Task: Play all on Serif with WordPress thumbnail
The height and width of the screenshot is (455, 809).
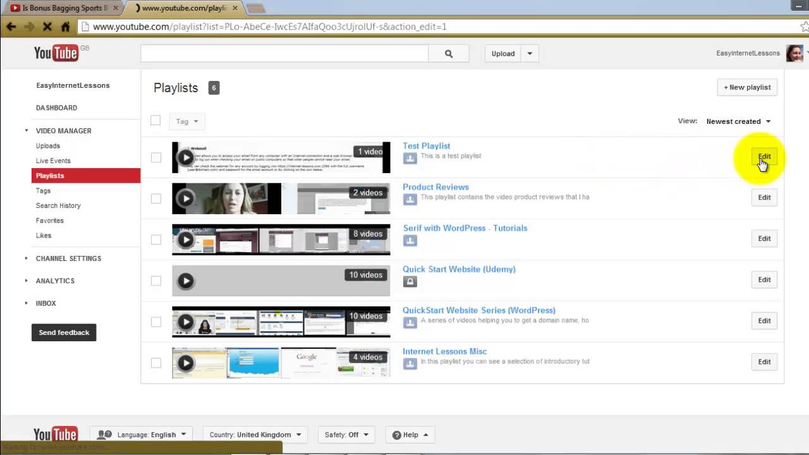Action: point(185,240)
